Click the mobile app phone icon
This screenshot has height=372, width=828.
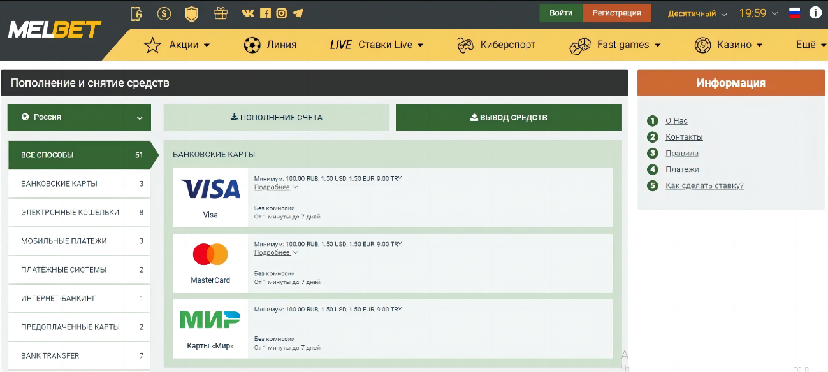136,13
